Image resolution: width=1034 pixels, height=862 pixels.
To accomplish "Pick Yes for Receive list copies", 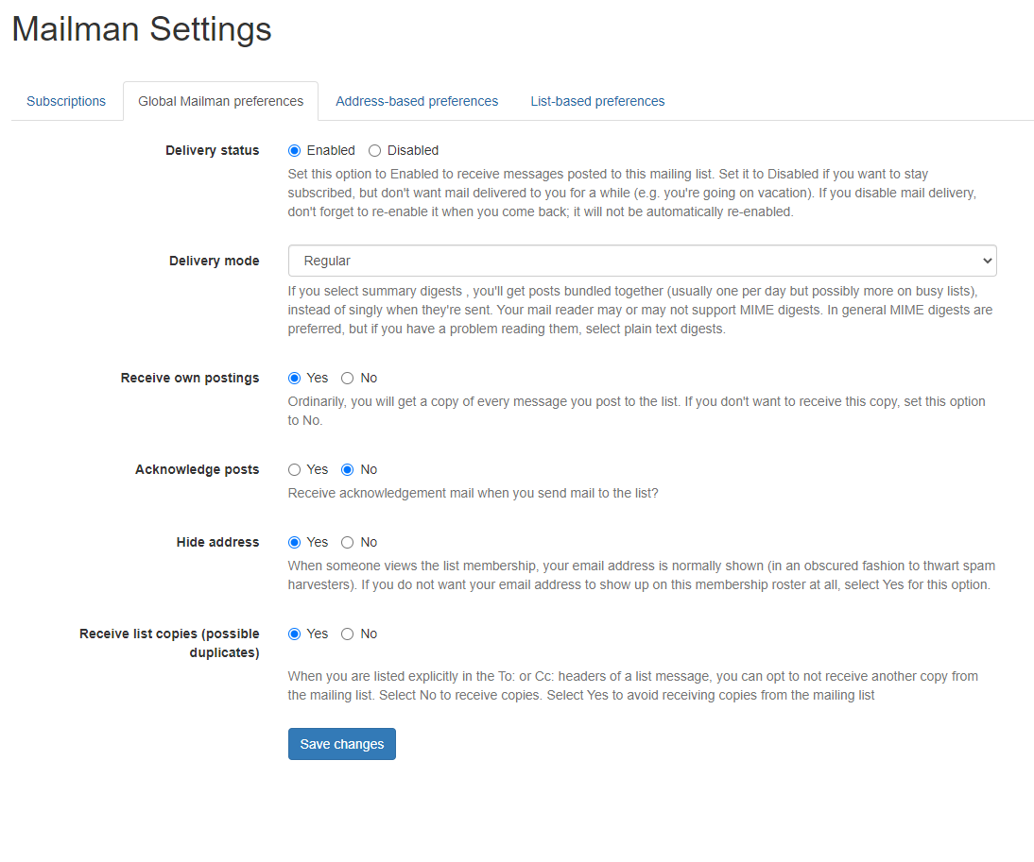I will pyautogui.click(x=295, y=634).
